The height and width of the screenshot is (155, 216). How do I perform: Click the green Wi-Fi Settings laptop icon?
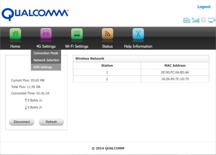click(x=77, y=34)
